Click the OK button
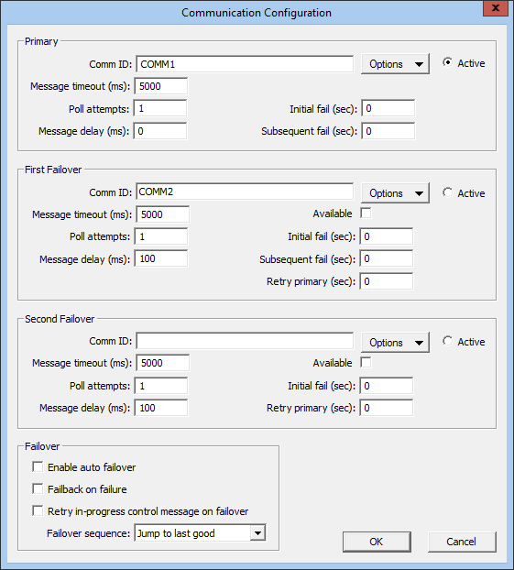 tap(377, 542)
